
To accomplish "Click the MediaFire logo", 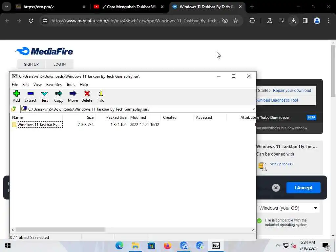I will click(44, 51).
